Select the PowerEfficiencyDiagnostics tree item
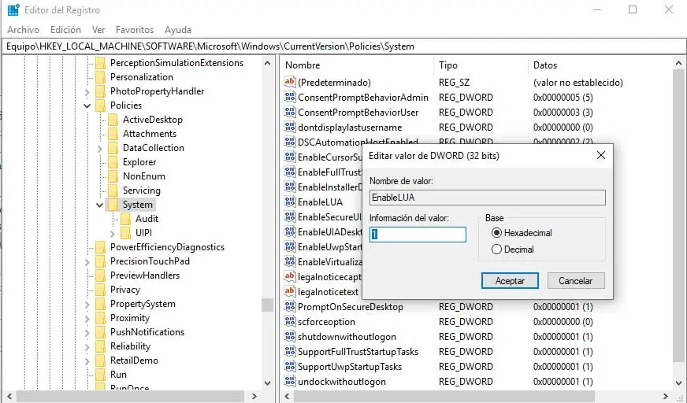 (167, 247)
